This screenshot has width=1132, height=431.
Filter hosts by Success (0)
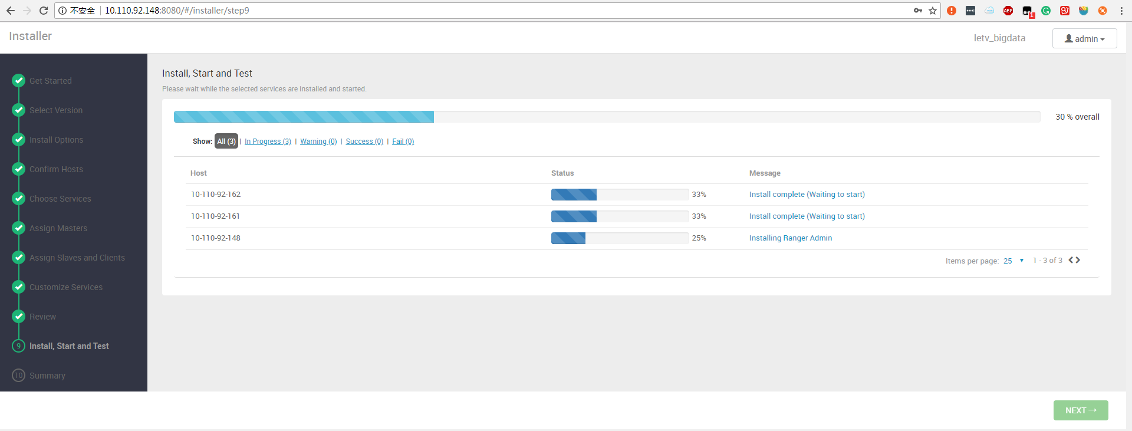point(364,142)
